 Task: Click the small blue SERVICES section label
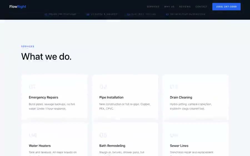click(28, 46)
